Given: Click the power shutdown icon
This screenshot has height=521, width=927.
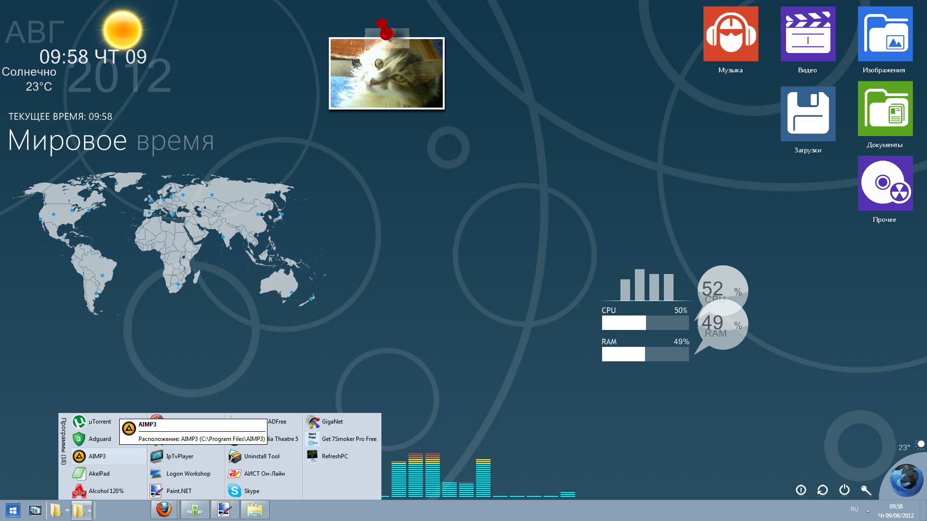Looking at the screenshot, I should 844,490.
